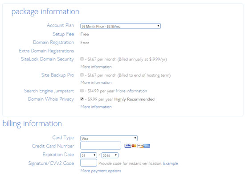The image size is (245, 175).
Task: Tick the SiteLock Domain Security checkbox
Action: click(x=82, y=59)
